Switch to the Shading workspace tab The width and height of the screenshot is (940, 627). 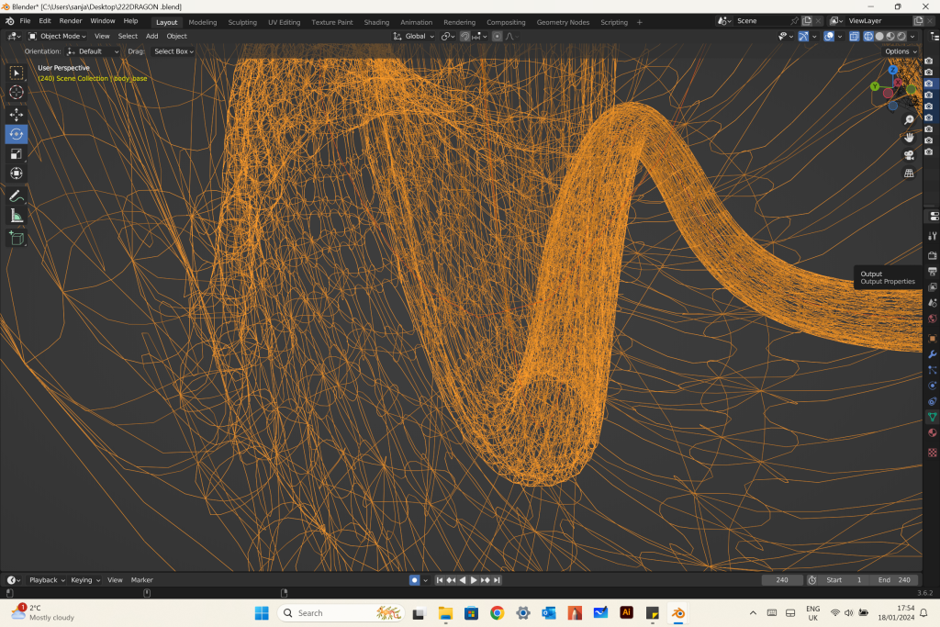coord(376,22)
